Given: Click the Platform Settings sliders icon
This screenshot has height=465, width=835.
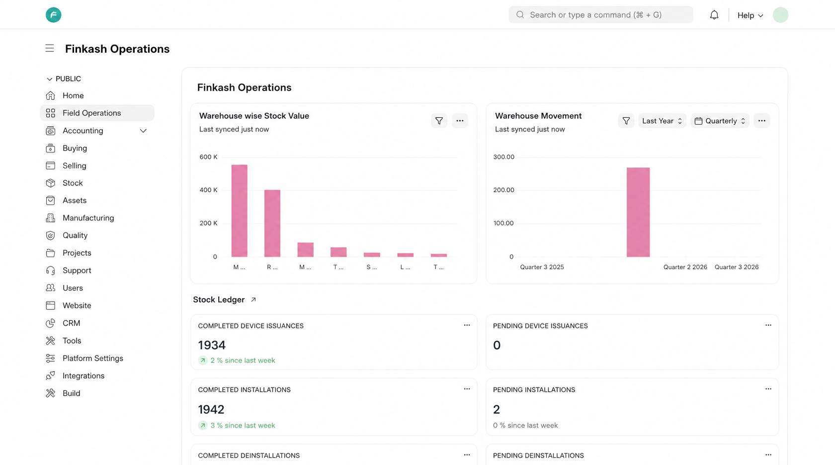Looking at the screenshot, I should click(x=50, y=358).
